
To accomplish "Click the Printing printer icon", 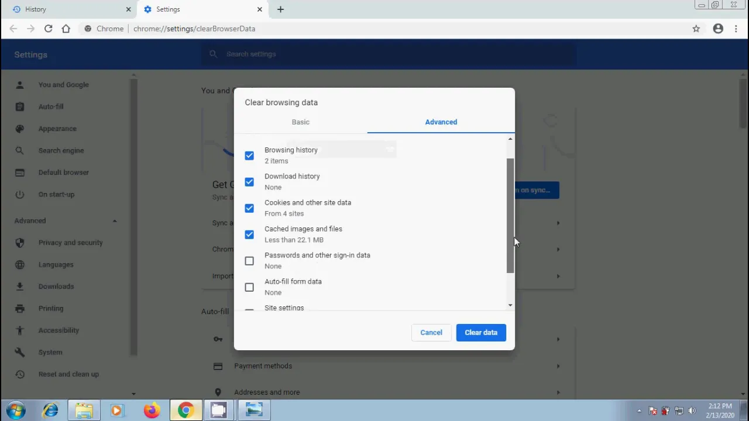I will tap(20, 308).
